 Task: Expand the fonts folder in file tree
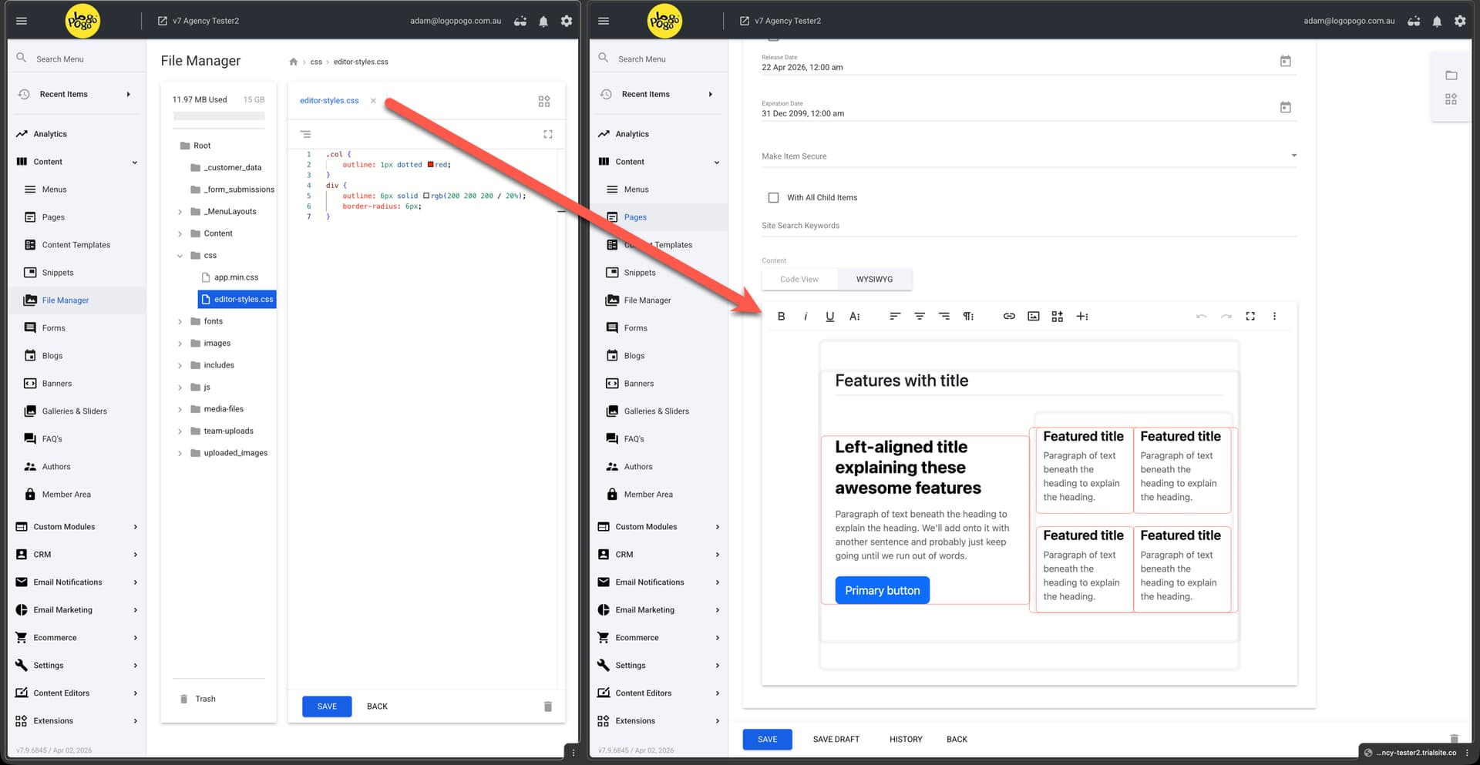pos(180,321)
